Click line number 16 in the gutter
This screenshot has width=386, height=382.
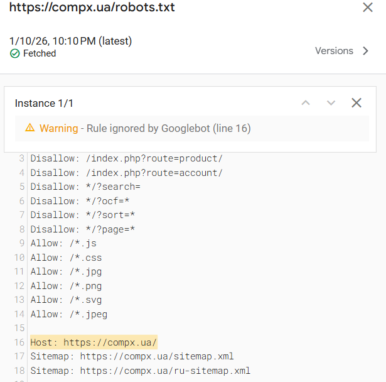point(19,342)
